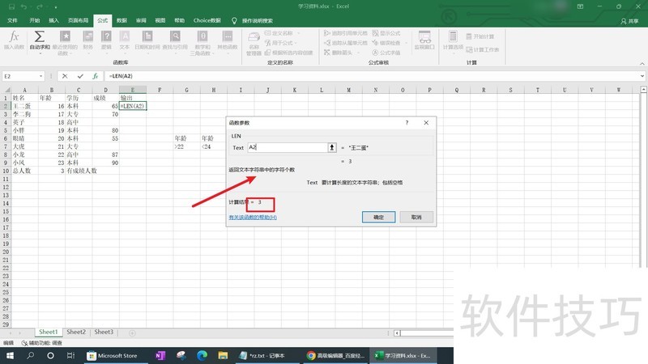Screen dimensions: 648x364
Task: Switch to the Review ribbon tab
Action: coord(141,20)
